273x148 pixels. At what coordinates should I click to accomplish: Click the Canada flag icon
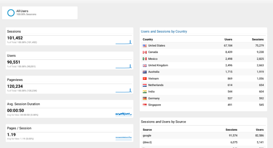pyautogui.click(x=145, y=52)
